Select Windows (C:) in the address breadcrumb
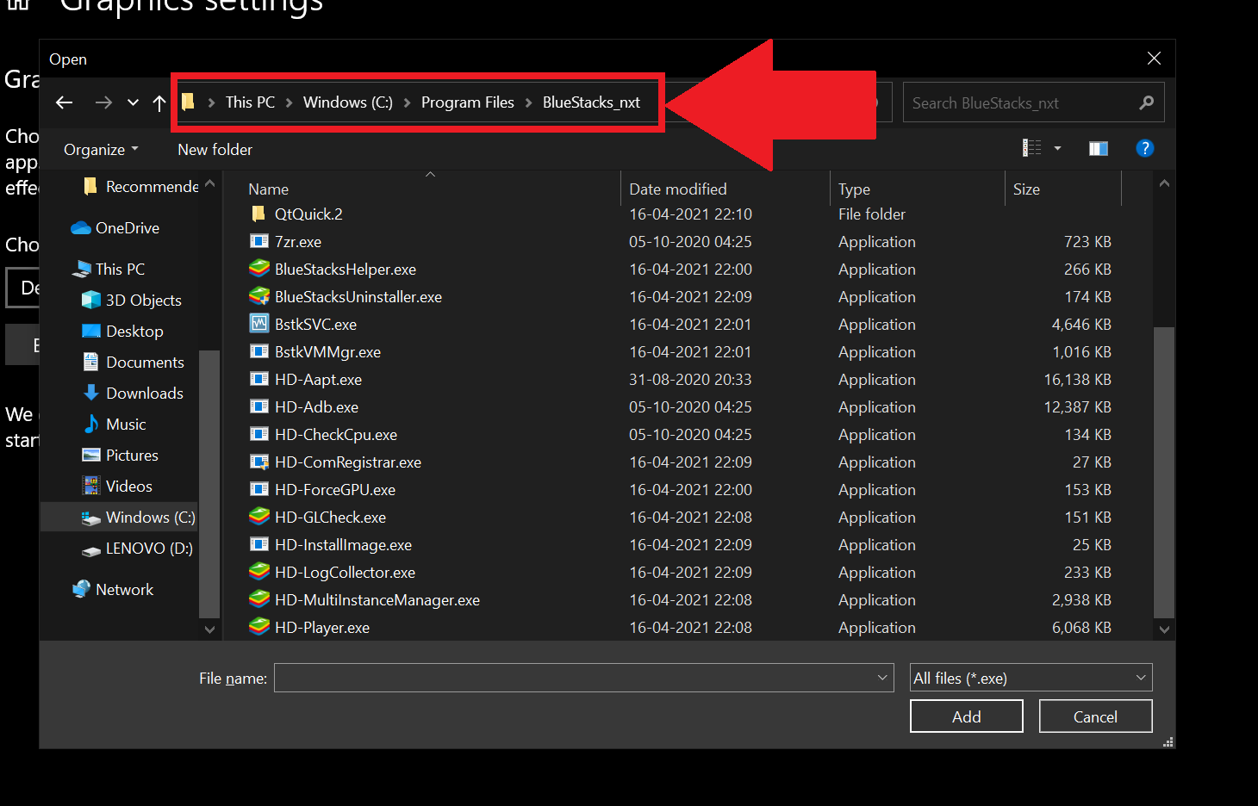Viewport: 1258px width, 806px height. pos(347,102)
